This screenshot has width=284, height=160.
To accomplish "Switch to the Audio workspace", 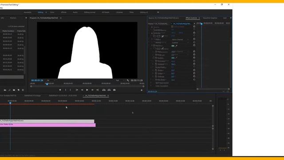I will (x=75, y=12).
